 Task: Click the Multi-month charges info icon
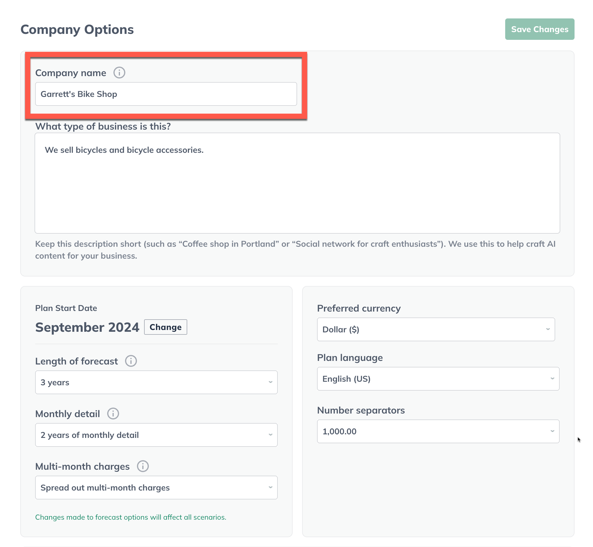pyautogui.click(x=143, y=466)
